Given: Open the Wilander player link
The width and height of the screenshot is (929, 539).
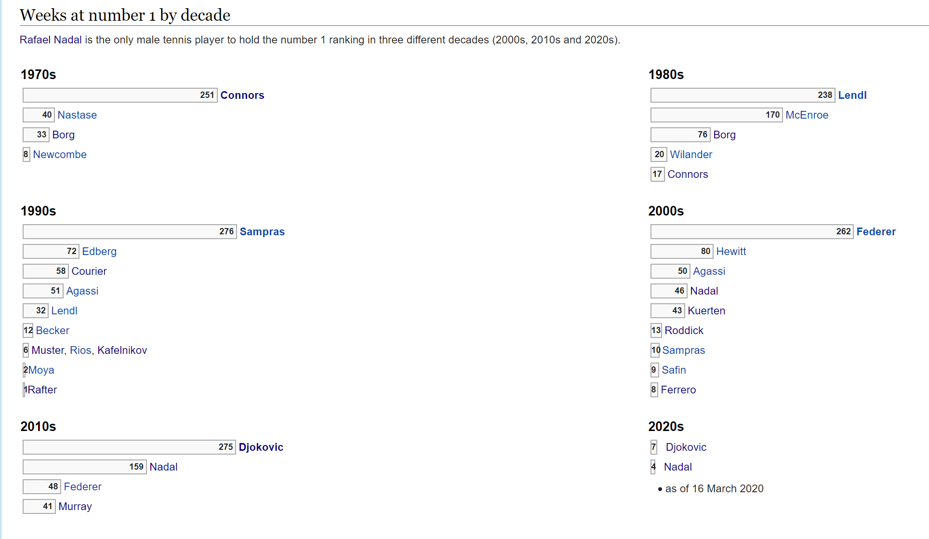Looking at the screenshot, I should click(690, 155).
